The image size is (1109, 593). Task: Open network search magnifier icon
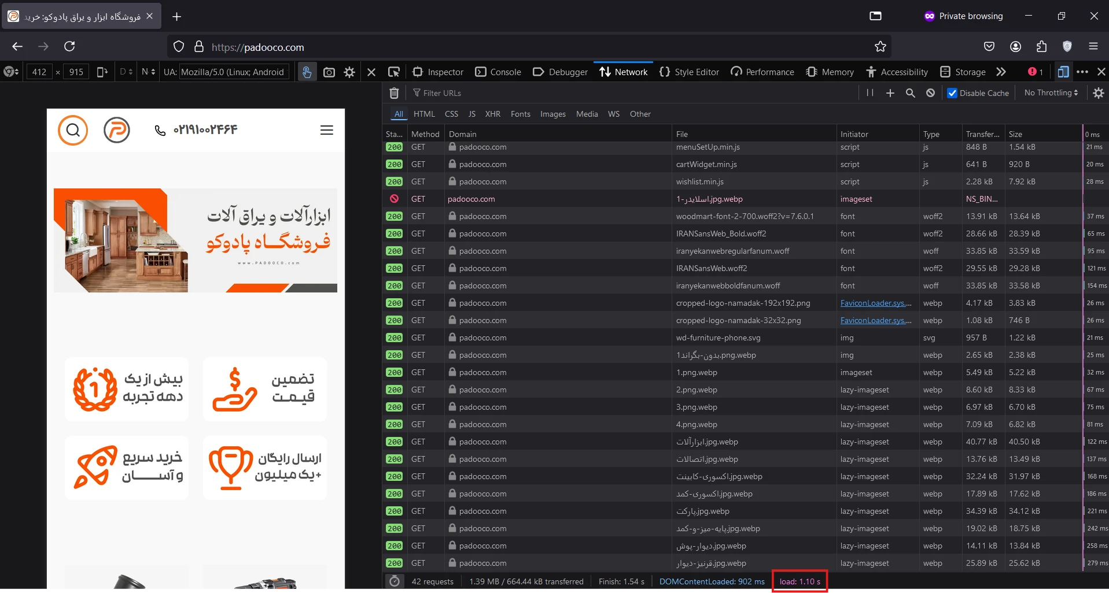(911, 93)
